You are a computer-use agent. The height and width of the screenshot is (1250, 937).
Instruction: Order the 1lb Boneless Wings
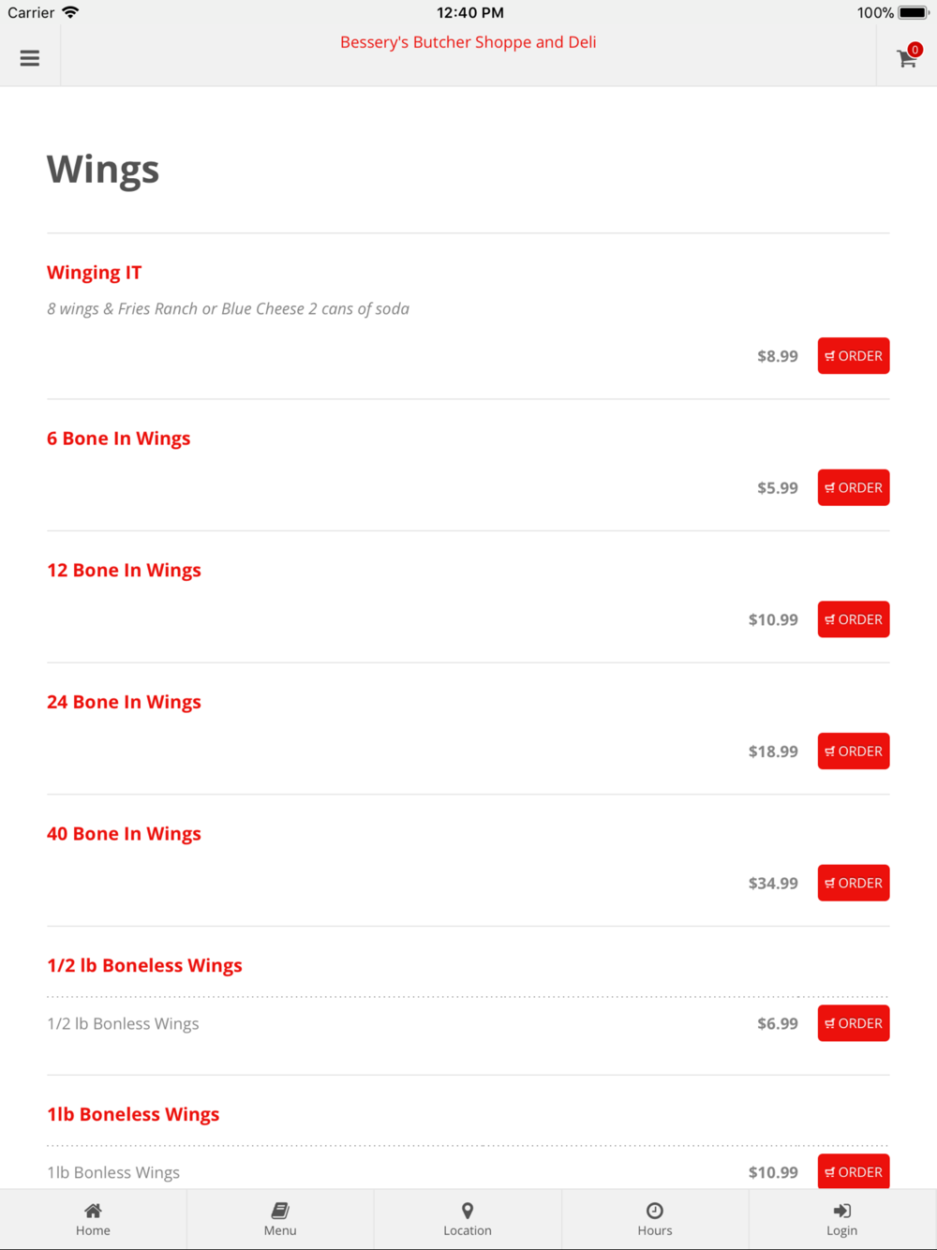click(x=854, y=1171)
